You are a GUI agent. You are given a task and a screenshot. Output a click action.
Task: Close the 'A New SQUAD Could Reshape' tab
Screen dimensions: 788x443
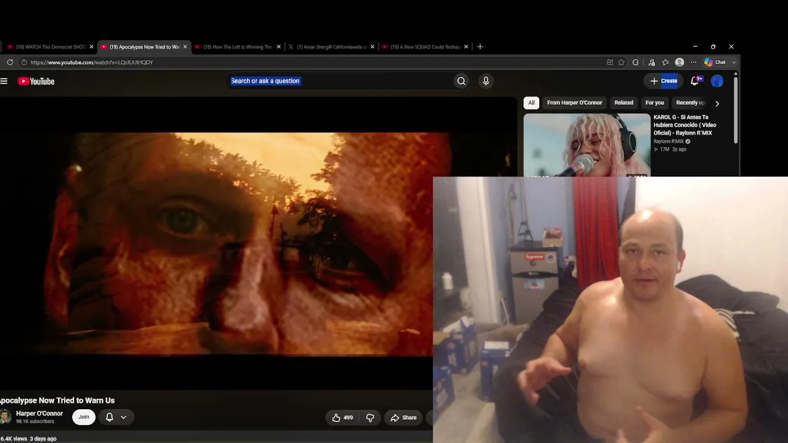(466, 47)
